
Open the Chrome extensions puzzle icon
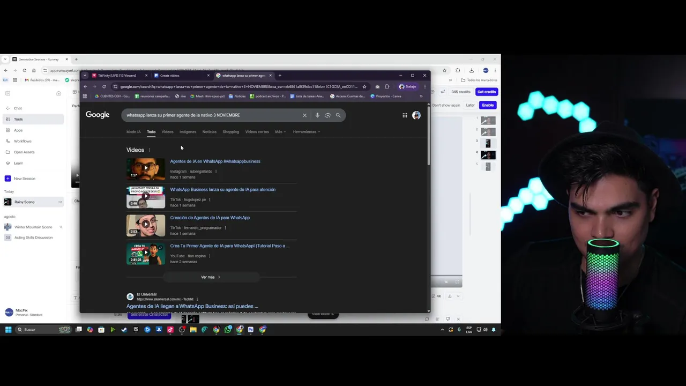(387, 86)
